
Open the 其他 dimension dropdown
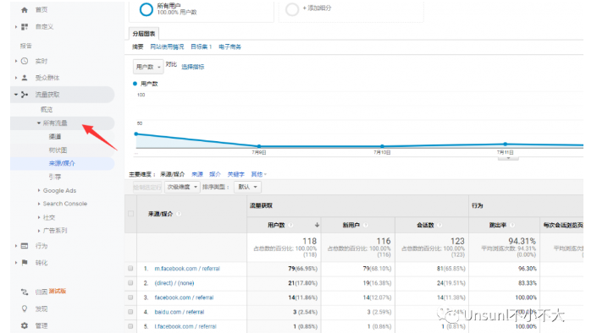click(258, 174)
